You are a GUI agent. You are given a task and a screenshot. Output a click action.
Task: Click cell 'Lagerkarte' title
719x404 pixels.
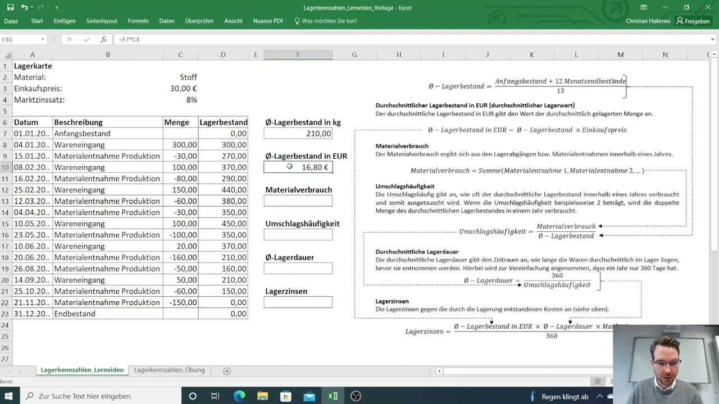click(33, 66)
